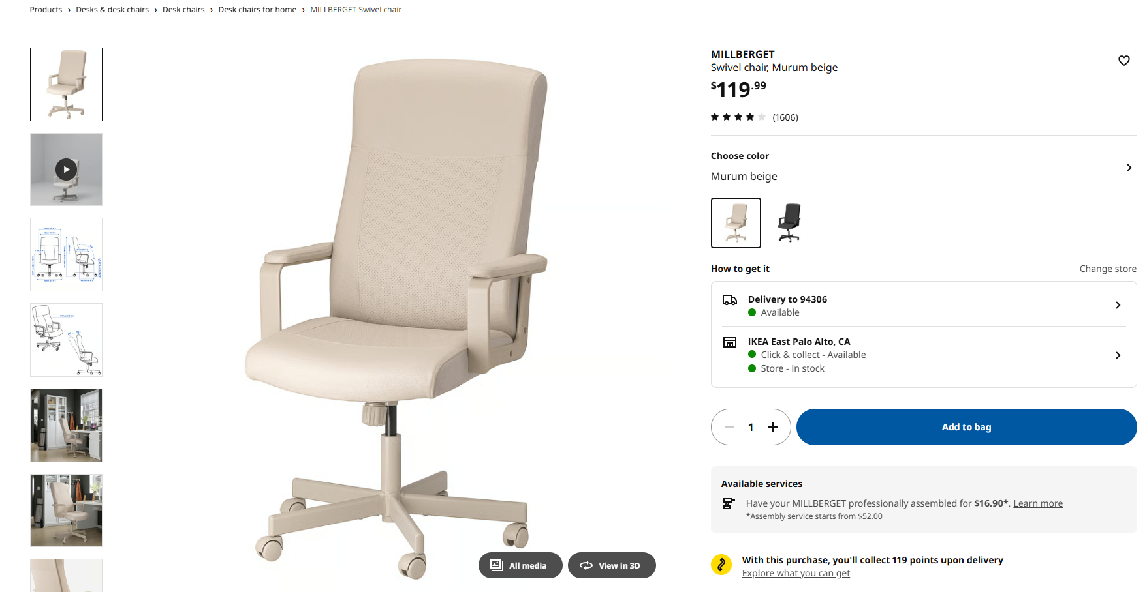Click the store building icon

pyautogui.click(x=730, y=342)
